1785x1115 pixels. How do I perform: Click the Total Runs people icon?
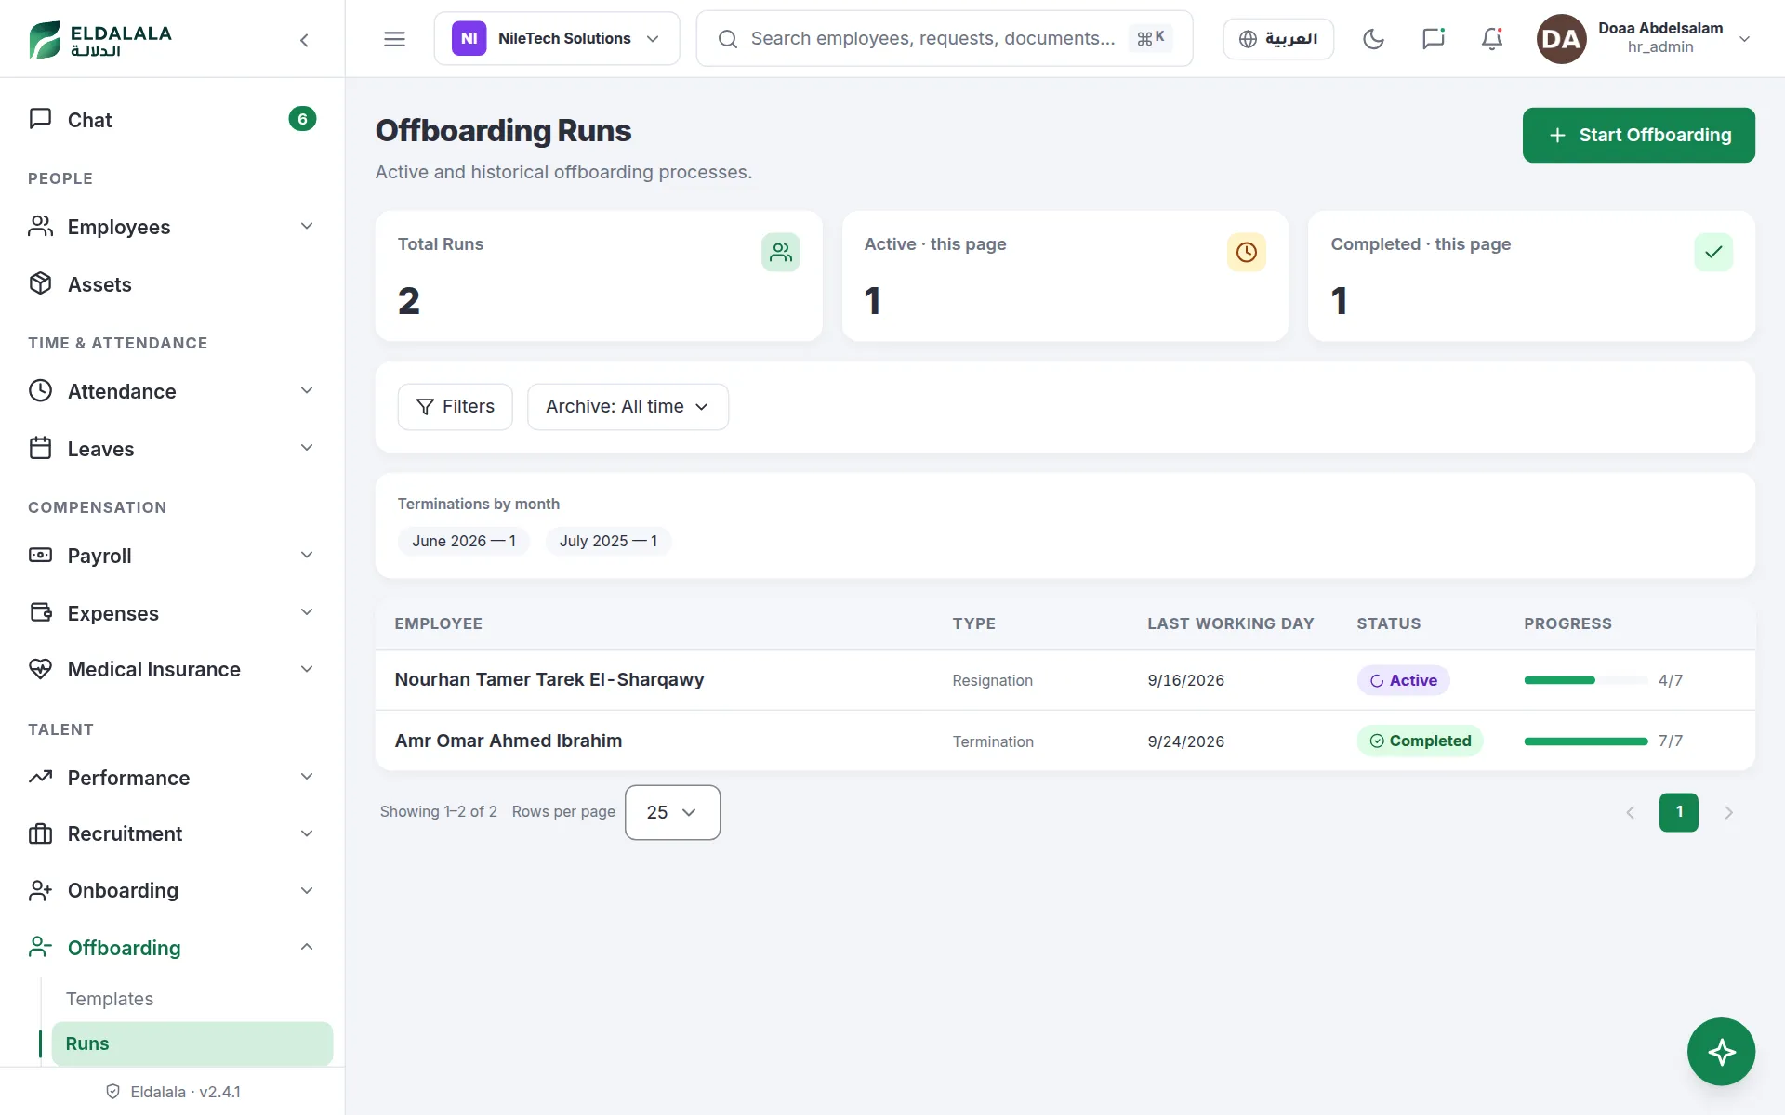(x=781, y=252)
